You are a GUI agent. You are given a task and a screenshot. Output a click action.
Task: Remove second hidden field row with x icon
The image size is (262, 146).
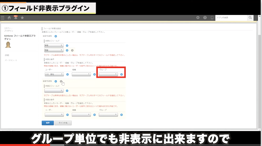point(72,50)
